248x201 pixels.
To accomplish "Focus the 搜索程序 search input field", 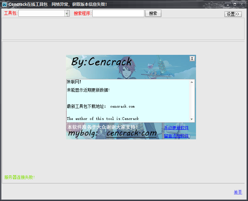I will click(118, 13).
